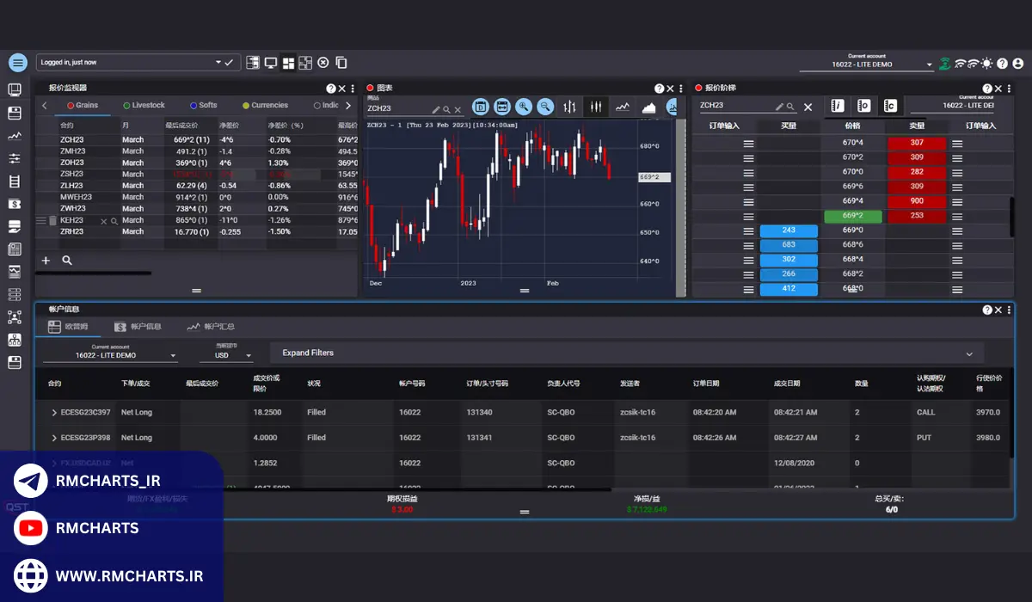Open the USD currency dropdown
This screenshot has height=602, width=1032.
pos(232,355)
